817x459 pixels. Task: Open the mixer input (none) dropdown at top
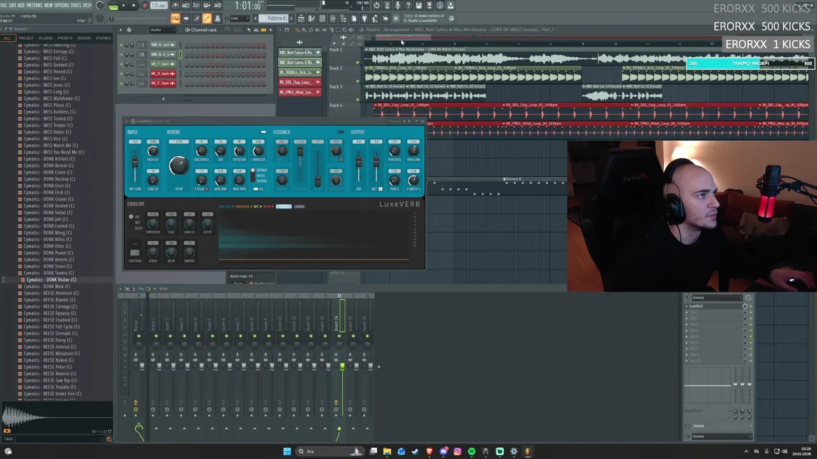tap(715, 298)
